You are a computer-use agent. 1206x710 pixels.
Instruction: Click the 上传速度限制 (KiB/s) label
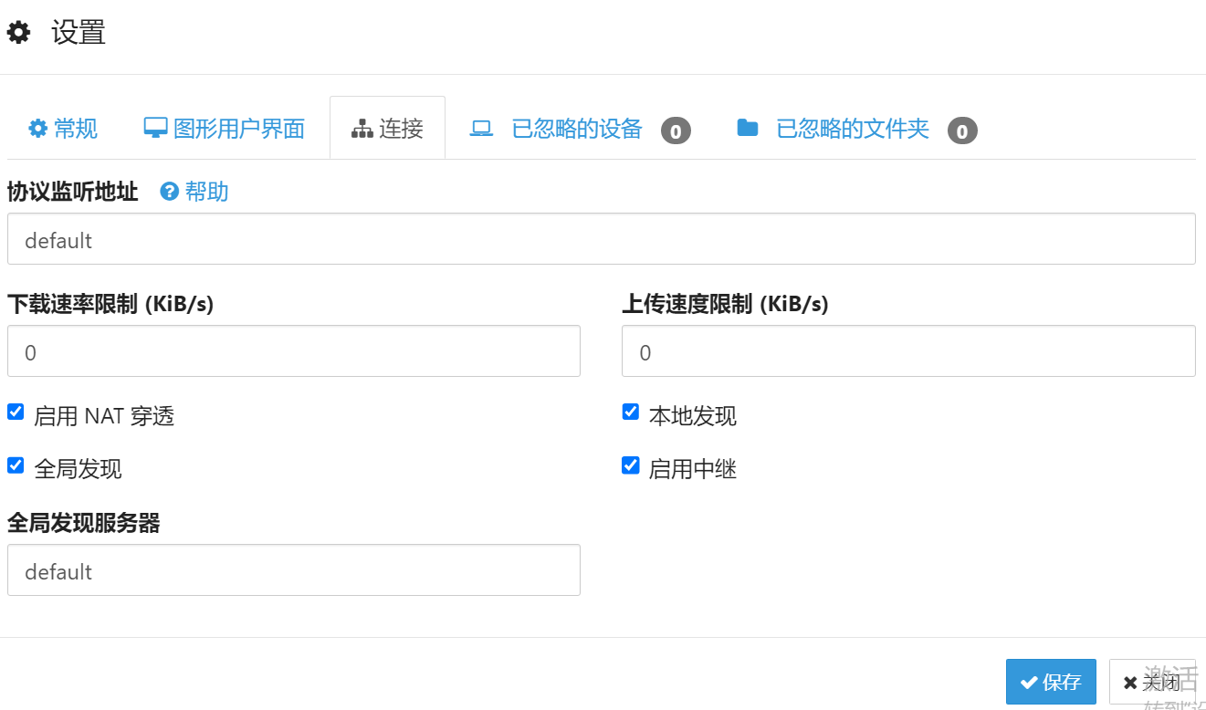click(725, 304)
